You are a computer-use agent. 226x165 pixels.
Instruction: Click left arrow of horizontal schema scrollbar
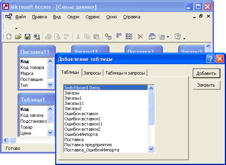[6, 140]
